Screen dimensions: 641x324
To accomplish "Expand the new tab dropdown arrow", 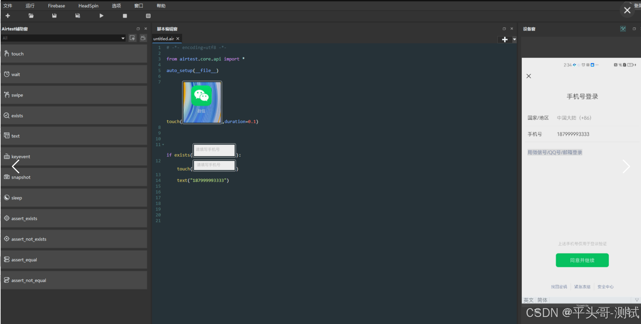I will (x=515, y=40).
